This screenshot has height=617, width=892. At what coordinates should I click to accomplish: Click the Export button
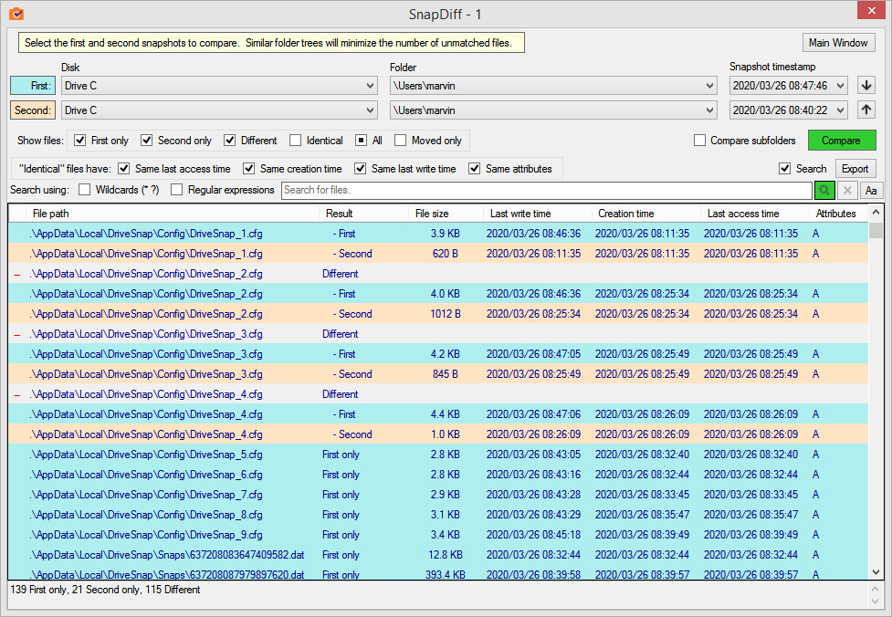click(855, 168)
